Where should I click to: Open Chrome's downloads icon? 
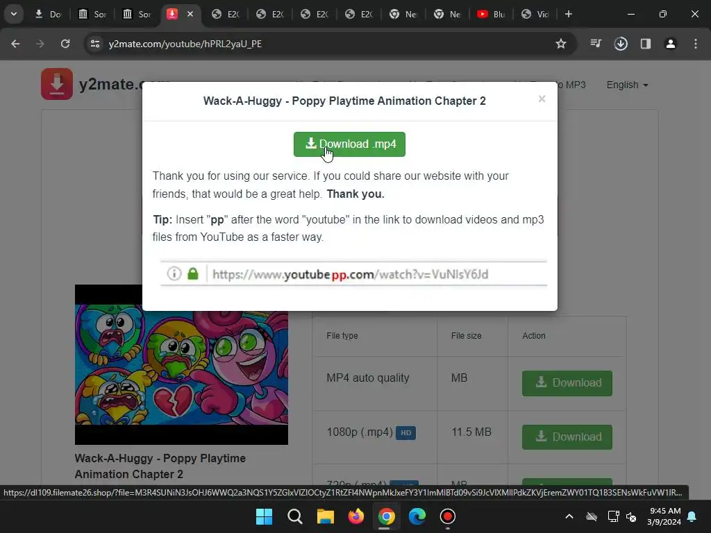(x=621, y=44)
